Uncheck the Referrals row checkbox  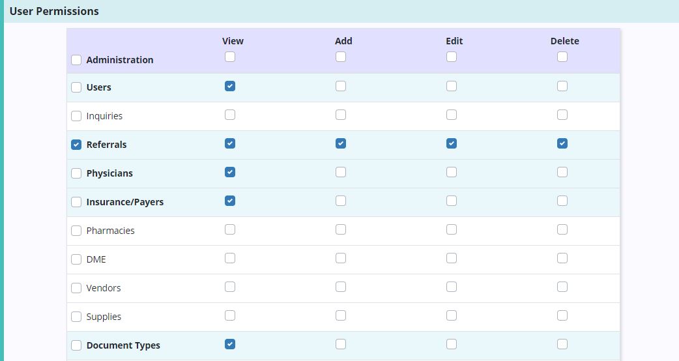click(76, 145)
